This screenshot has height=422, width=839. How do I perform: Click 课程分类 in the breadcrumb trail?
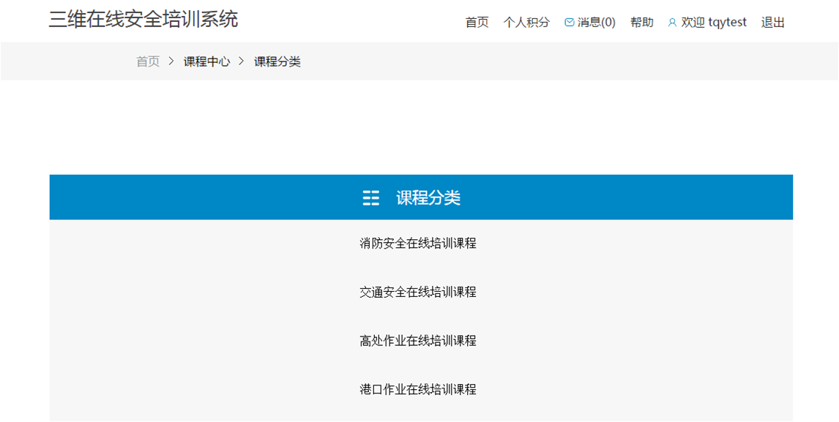[x=277, y=61]
